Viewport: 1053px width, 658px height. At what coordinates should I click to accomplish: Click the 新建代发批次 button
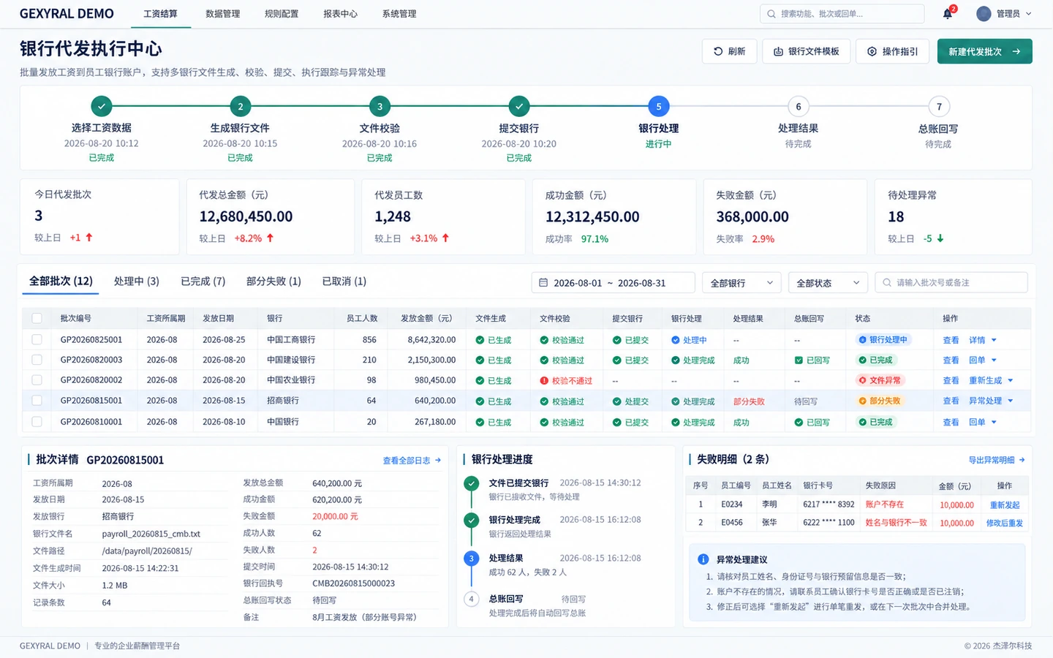pyautogui.click(x=984, y=51)
